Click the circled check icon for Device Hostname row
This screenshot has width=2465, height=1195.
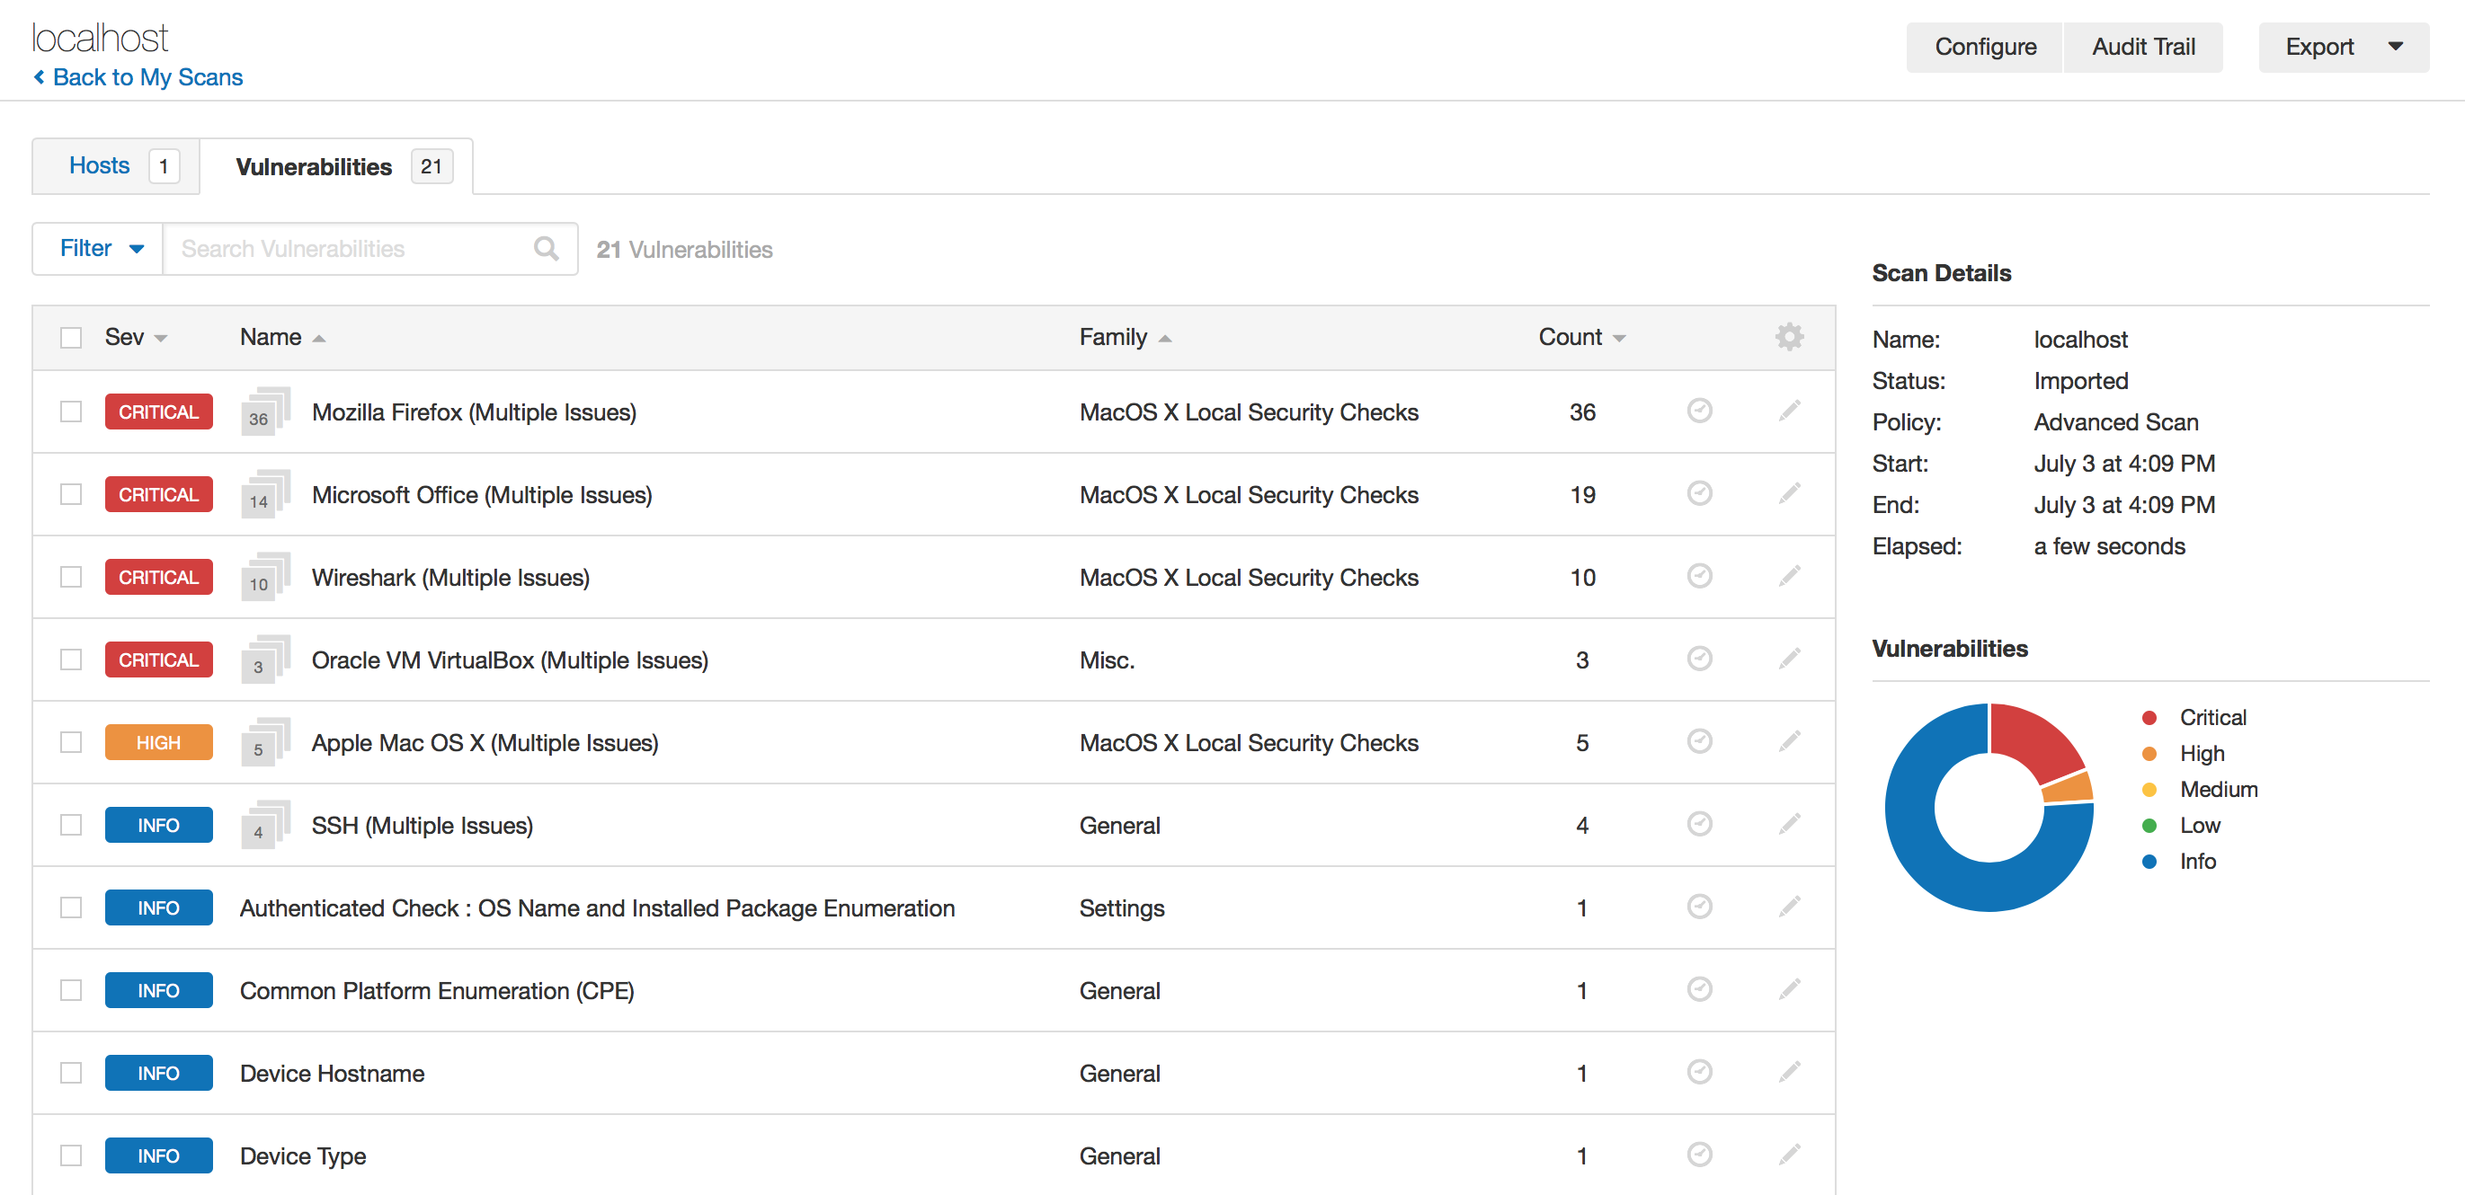[1698, 1072]
